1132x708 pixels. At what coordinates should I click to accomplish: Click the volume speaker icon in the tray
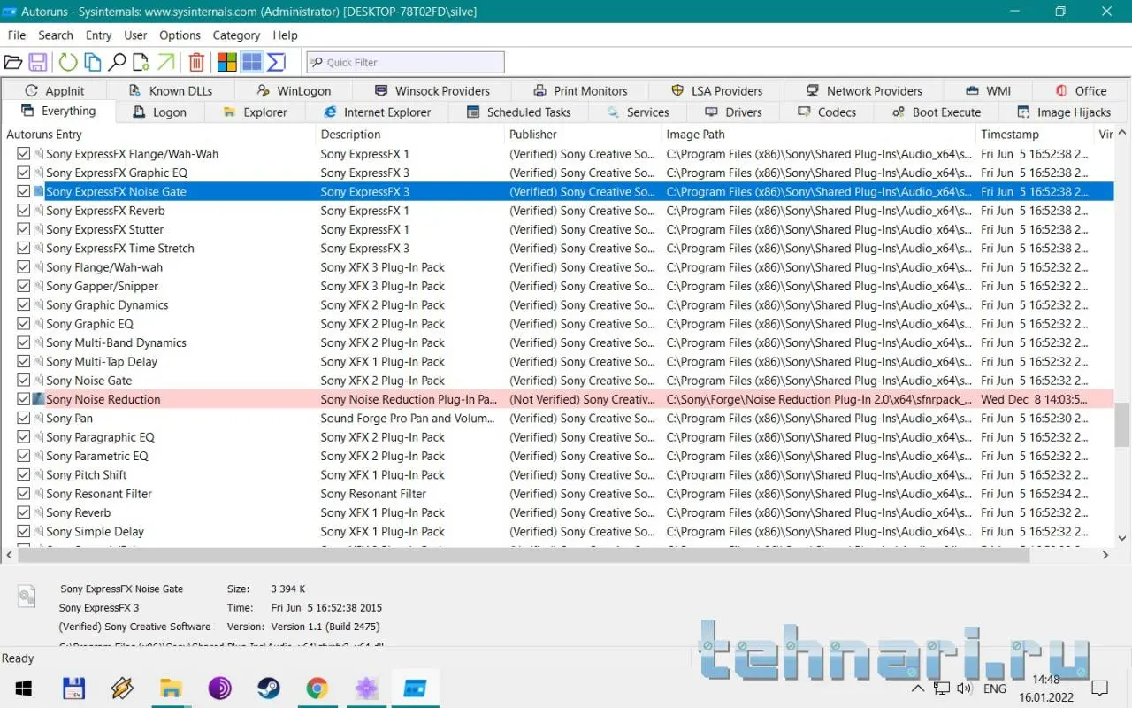964,689
